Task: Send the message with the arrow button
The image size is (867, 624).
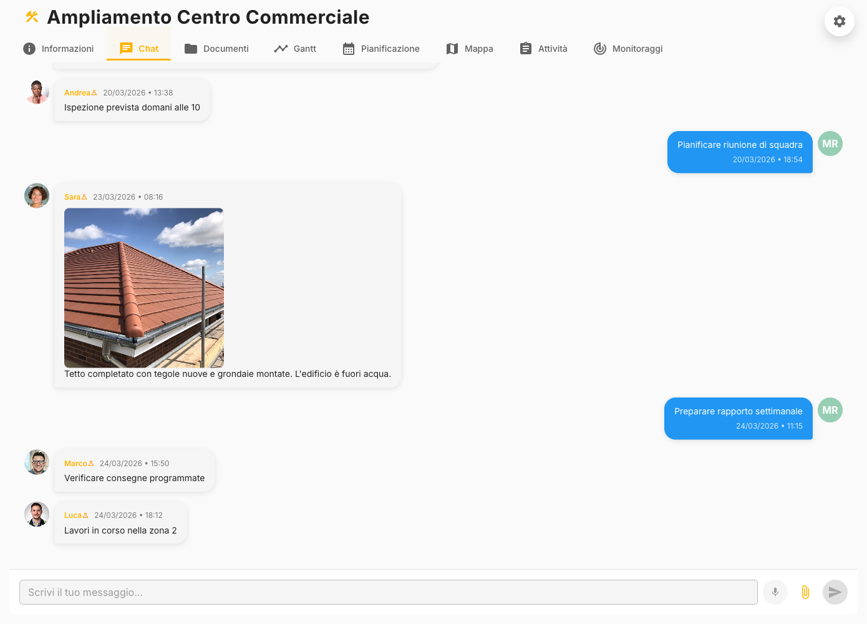Action: [x=835, y=592]
